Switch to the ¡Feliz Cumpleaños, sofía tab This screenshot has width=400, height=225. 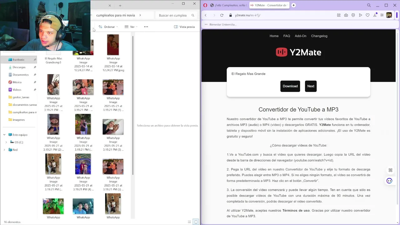pos(228,5)
